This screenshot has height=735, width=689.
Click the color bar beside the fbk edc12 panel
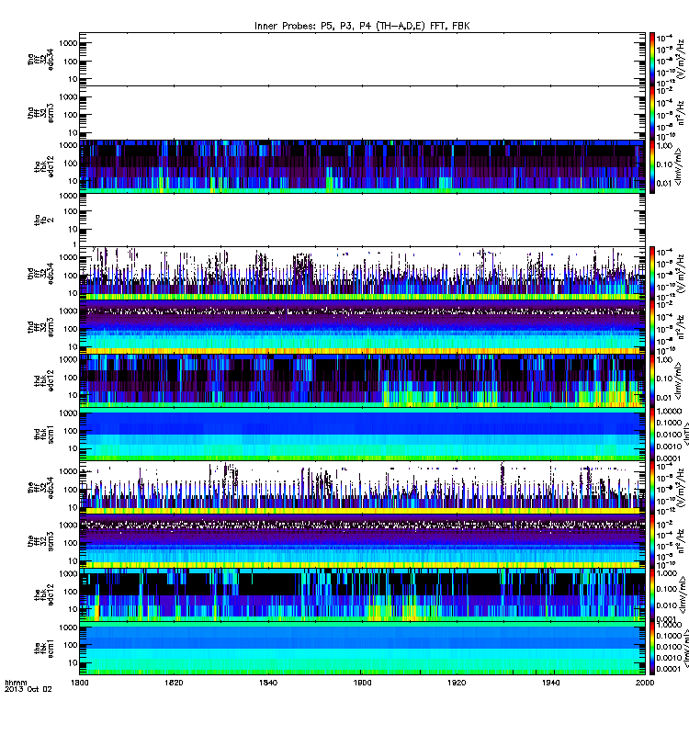(x=652, y=594)
